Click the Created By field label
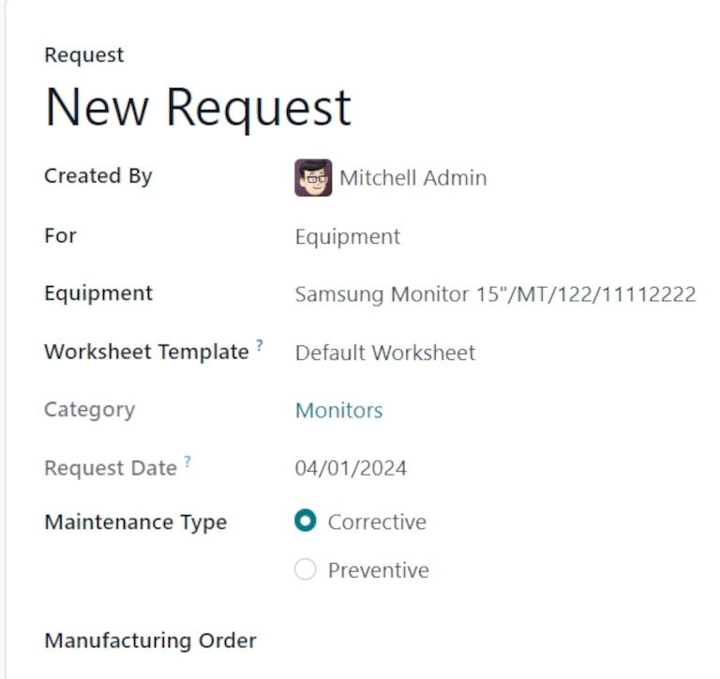720x679 pixels. coord(97,175)
